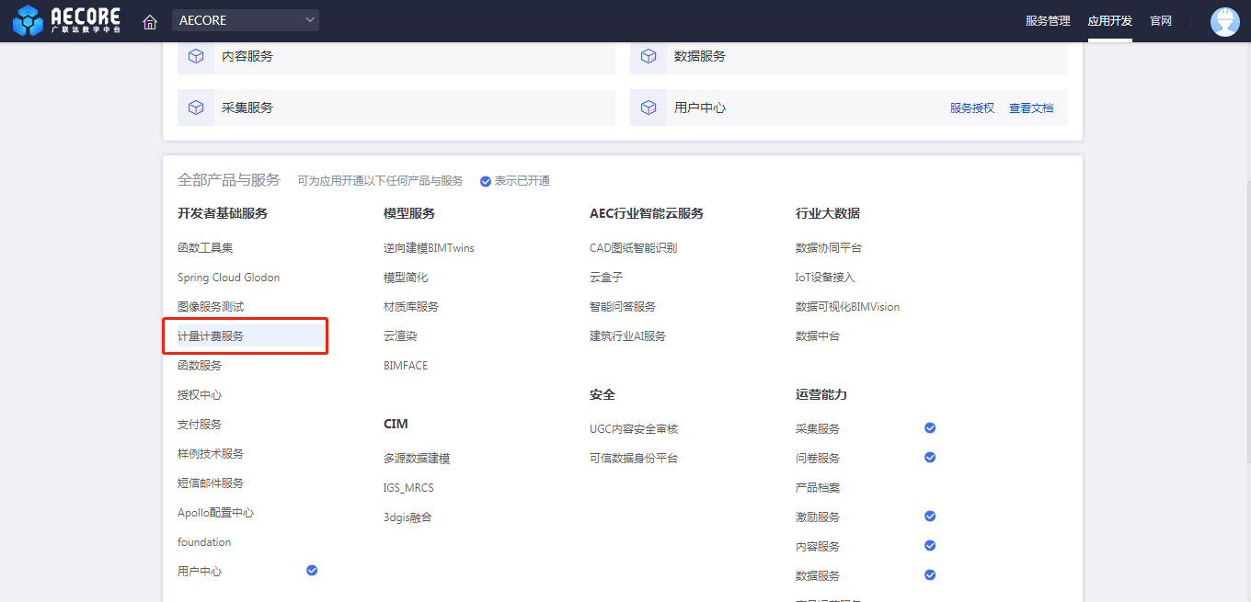
Task: Click the checkmark beside 问卷服务
Action: click(x=930, y=458)
